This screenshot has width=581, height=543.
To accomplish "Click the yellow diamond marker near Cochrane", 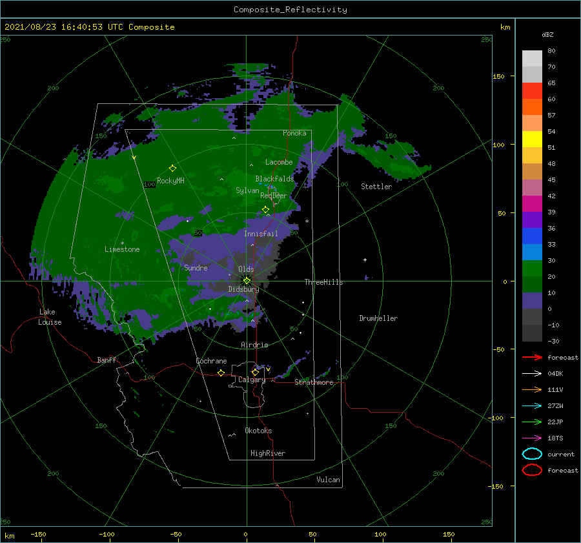I will pyautogui.click(x=221, y=373).
